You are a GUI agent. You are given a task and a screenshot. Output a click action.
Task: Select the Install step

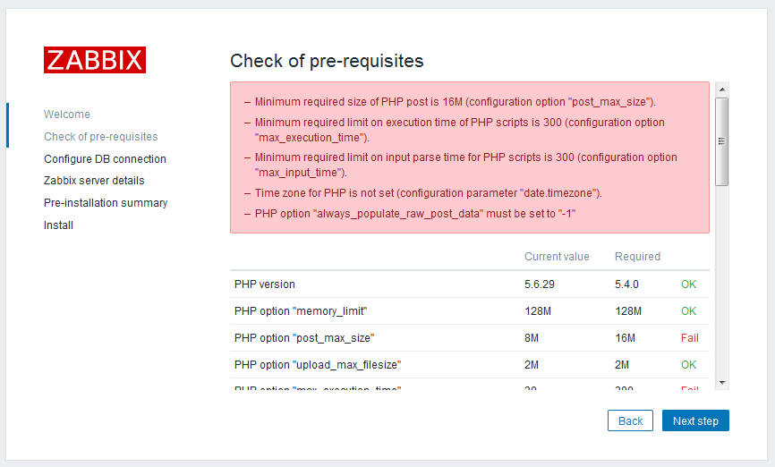tap(58, 225)
